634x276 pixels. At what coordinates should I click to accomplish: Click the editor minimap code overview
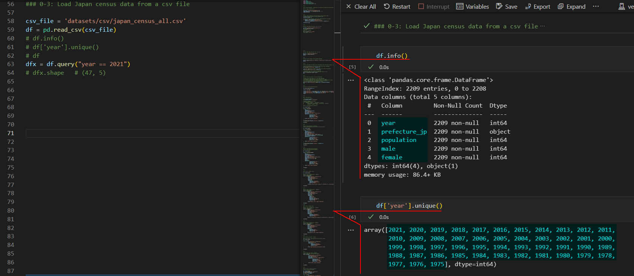317,138
